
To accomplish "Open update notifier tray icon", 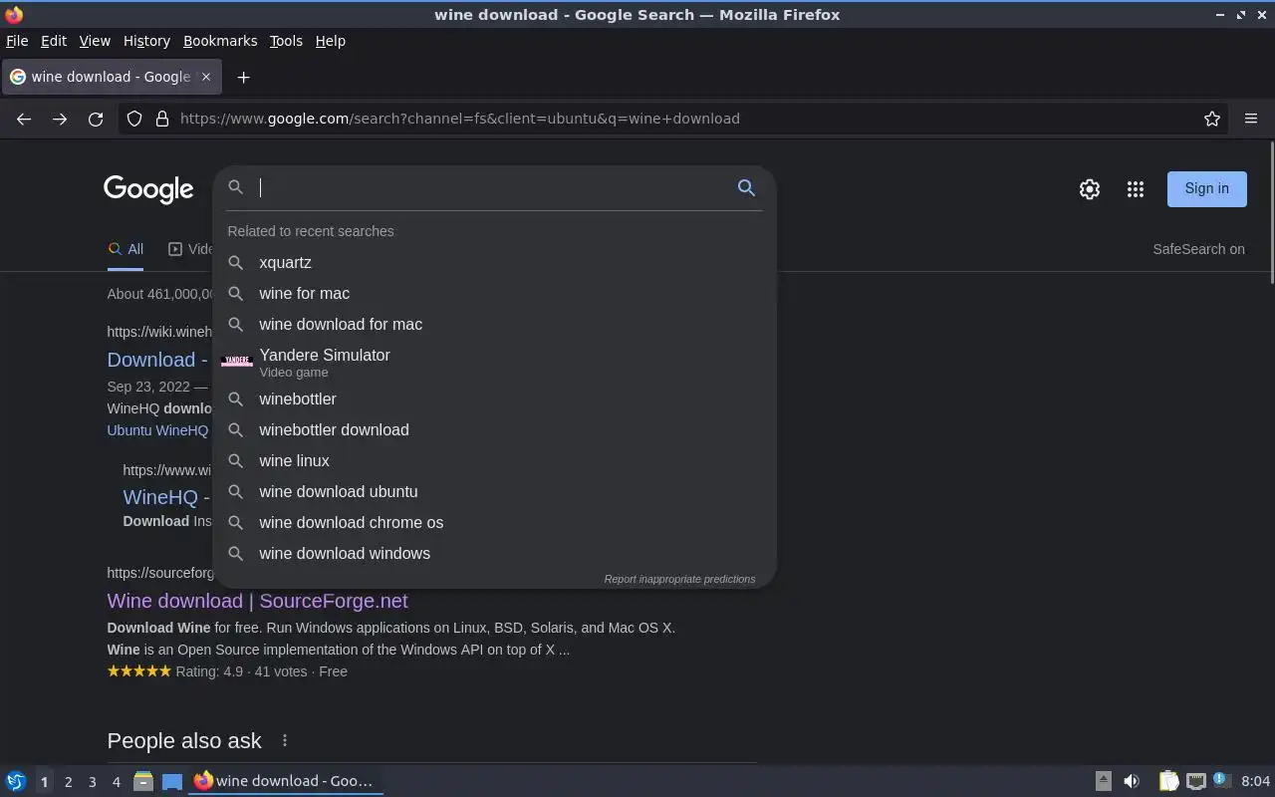I will coord(1222,781).
